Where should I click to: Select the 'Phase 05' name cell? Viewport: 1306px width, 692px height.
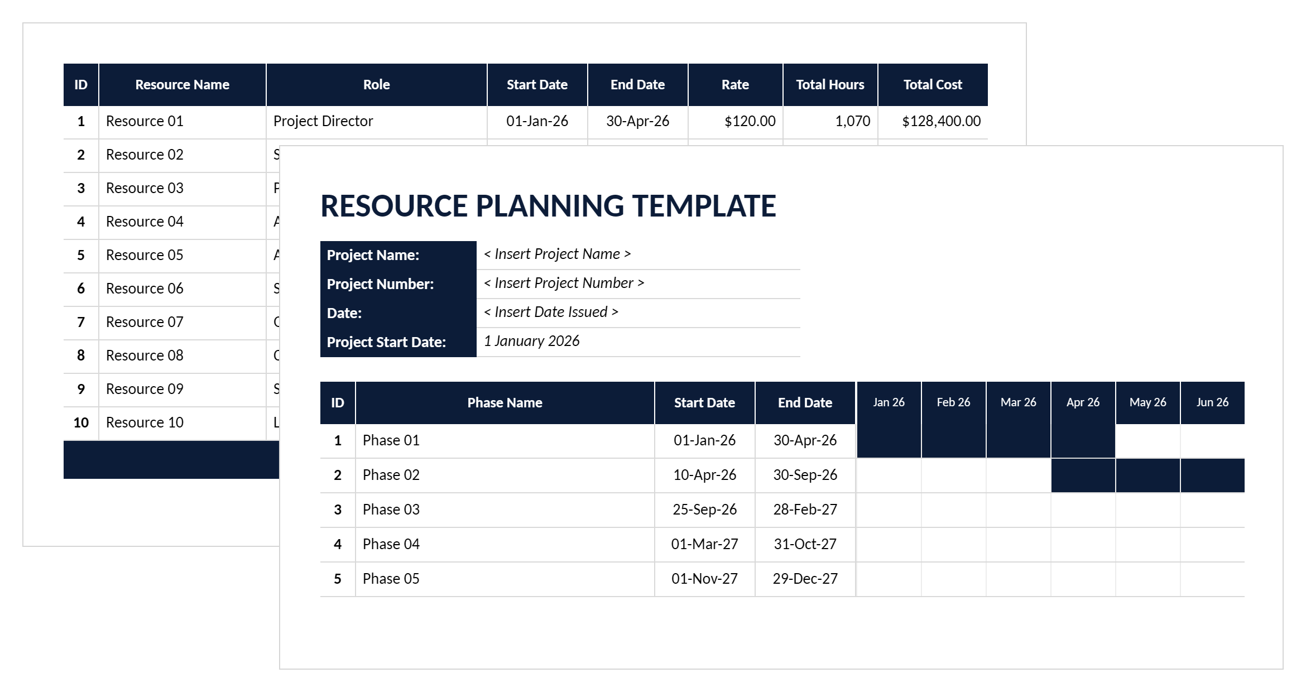[x=505, y=579]
